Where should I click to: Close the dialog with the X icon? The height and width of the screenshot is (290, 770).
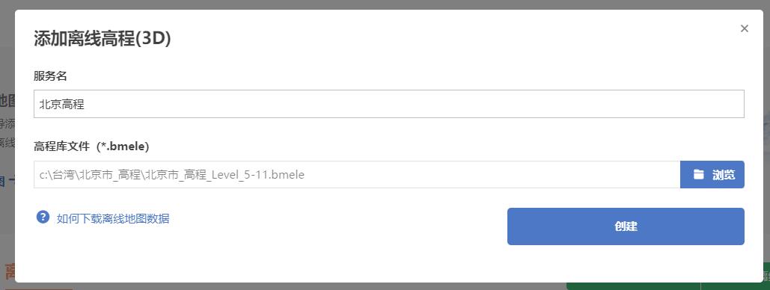click(x=745, y=28)
